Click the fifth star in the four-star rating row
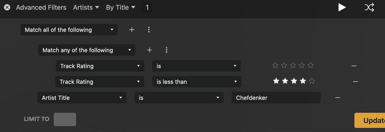 [312, 81]
